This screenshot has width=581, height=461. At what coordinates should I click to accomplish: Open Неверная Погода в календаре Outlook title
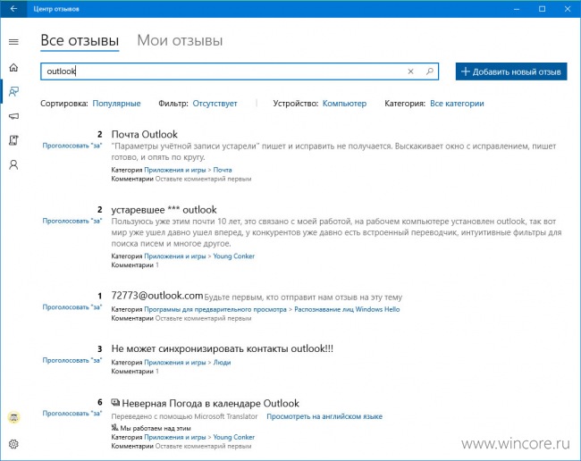tap(210, 403)
